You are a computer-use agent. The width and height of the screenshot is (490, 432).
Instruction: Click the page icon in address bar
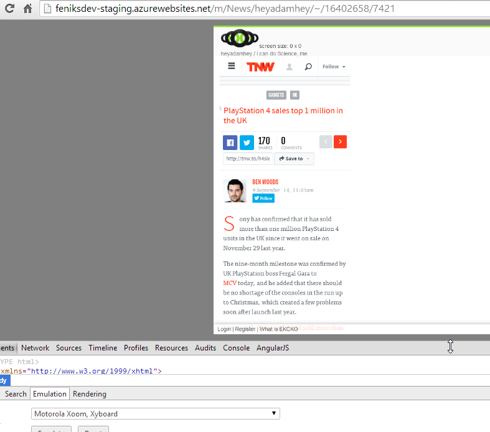click(x=47, y=9)
